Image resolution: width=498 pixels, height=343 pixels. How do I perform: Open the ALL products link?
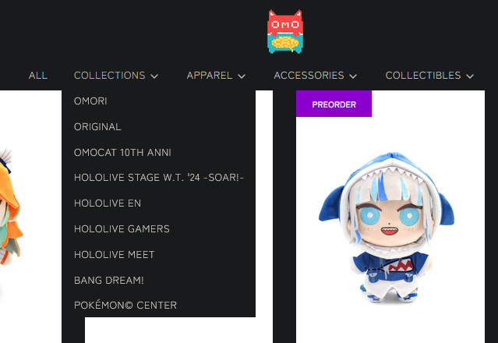pyautogui.click(x=38, y=76)
